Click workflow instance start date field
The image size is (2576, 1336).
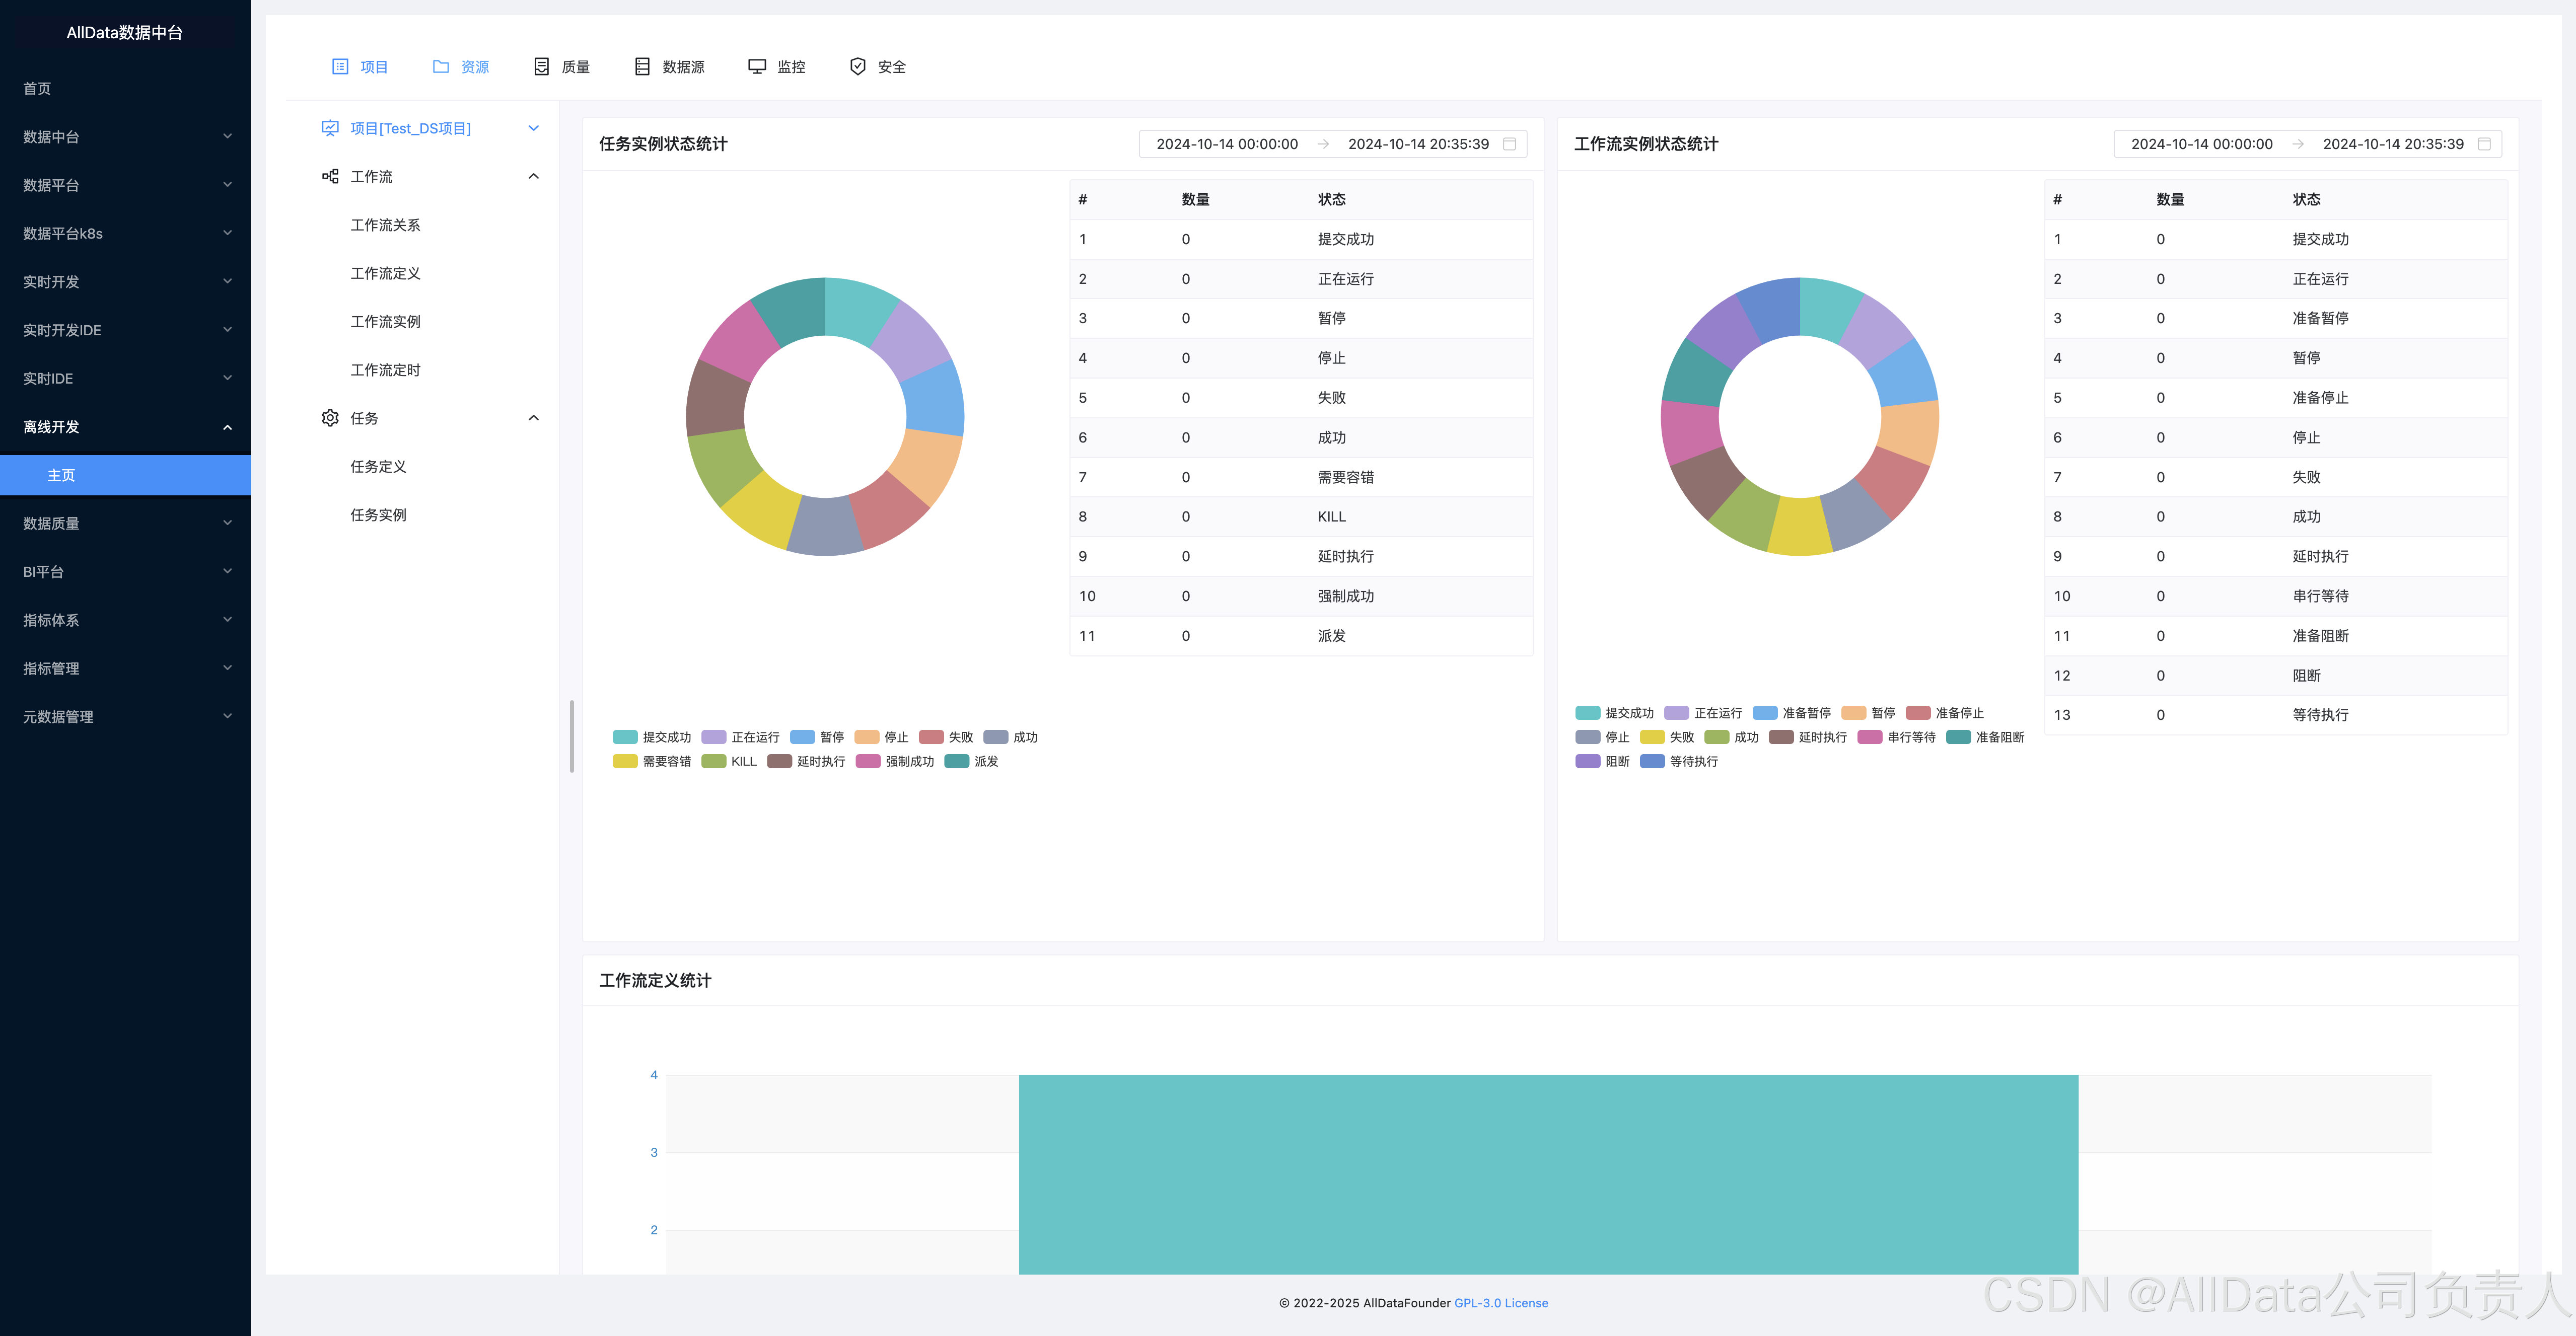[2201, 144]
